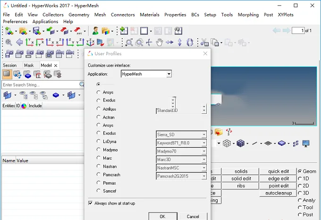Click the isometric view axes icon
This screenshot has height=220, width=321.
coord(90,42)
